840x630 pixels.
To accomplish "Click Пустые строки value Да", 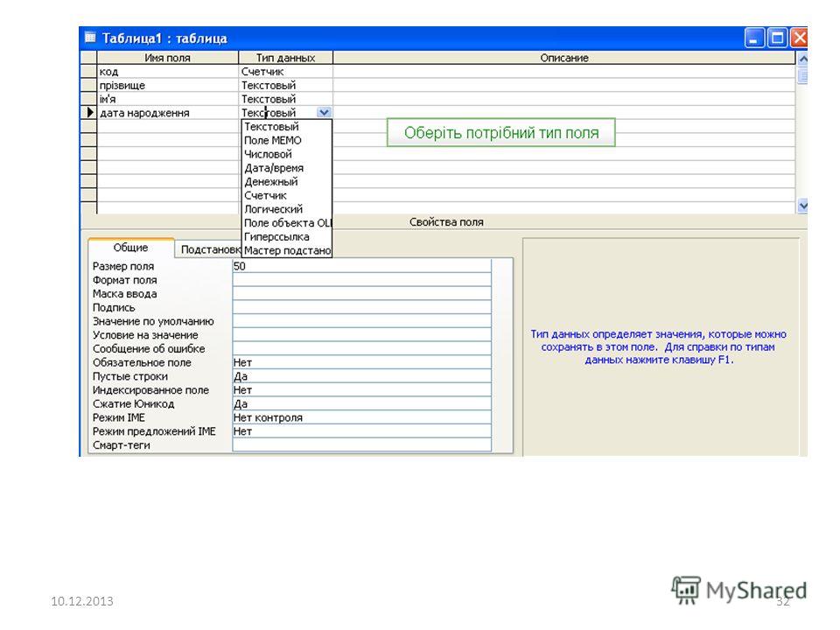I will (361, 376).
